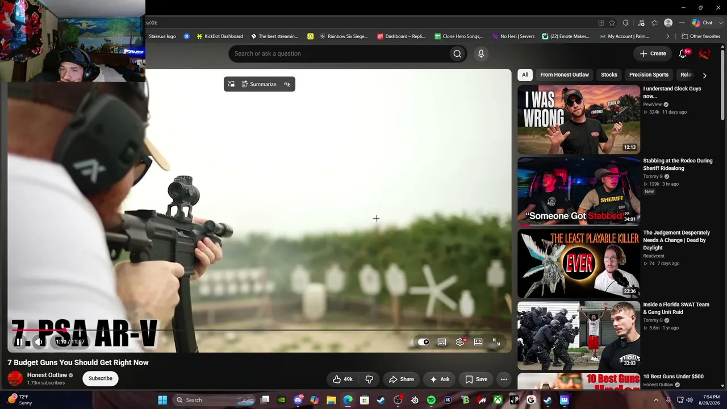Select the All filter chip
The image size is (727, 409).
pos(525,74)
